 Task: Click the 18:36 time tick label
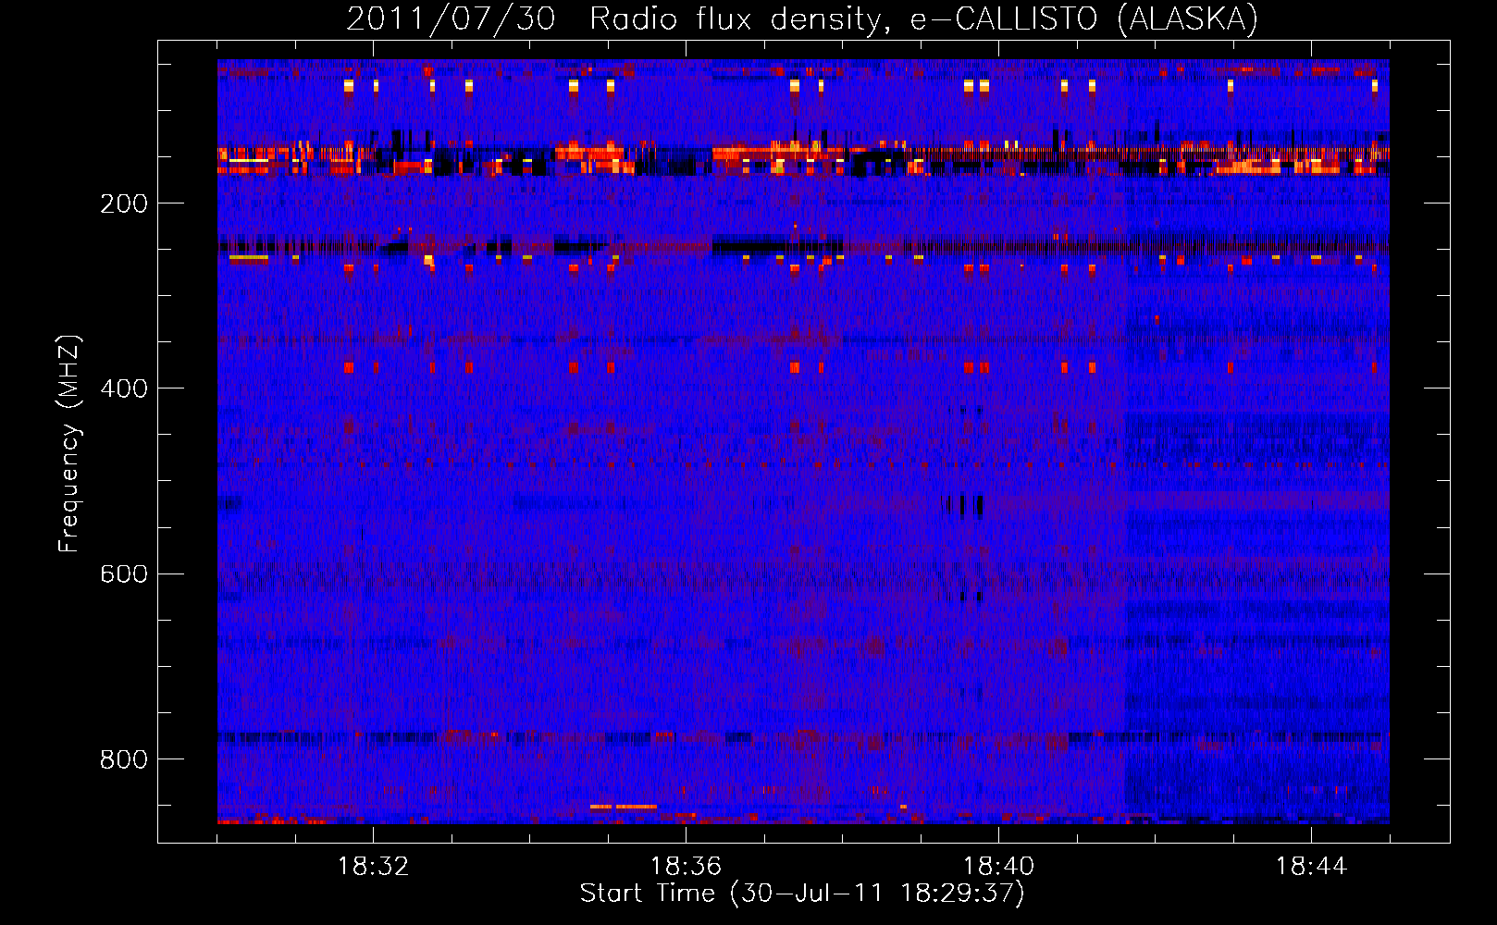[686, 867]
